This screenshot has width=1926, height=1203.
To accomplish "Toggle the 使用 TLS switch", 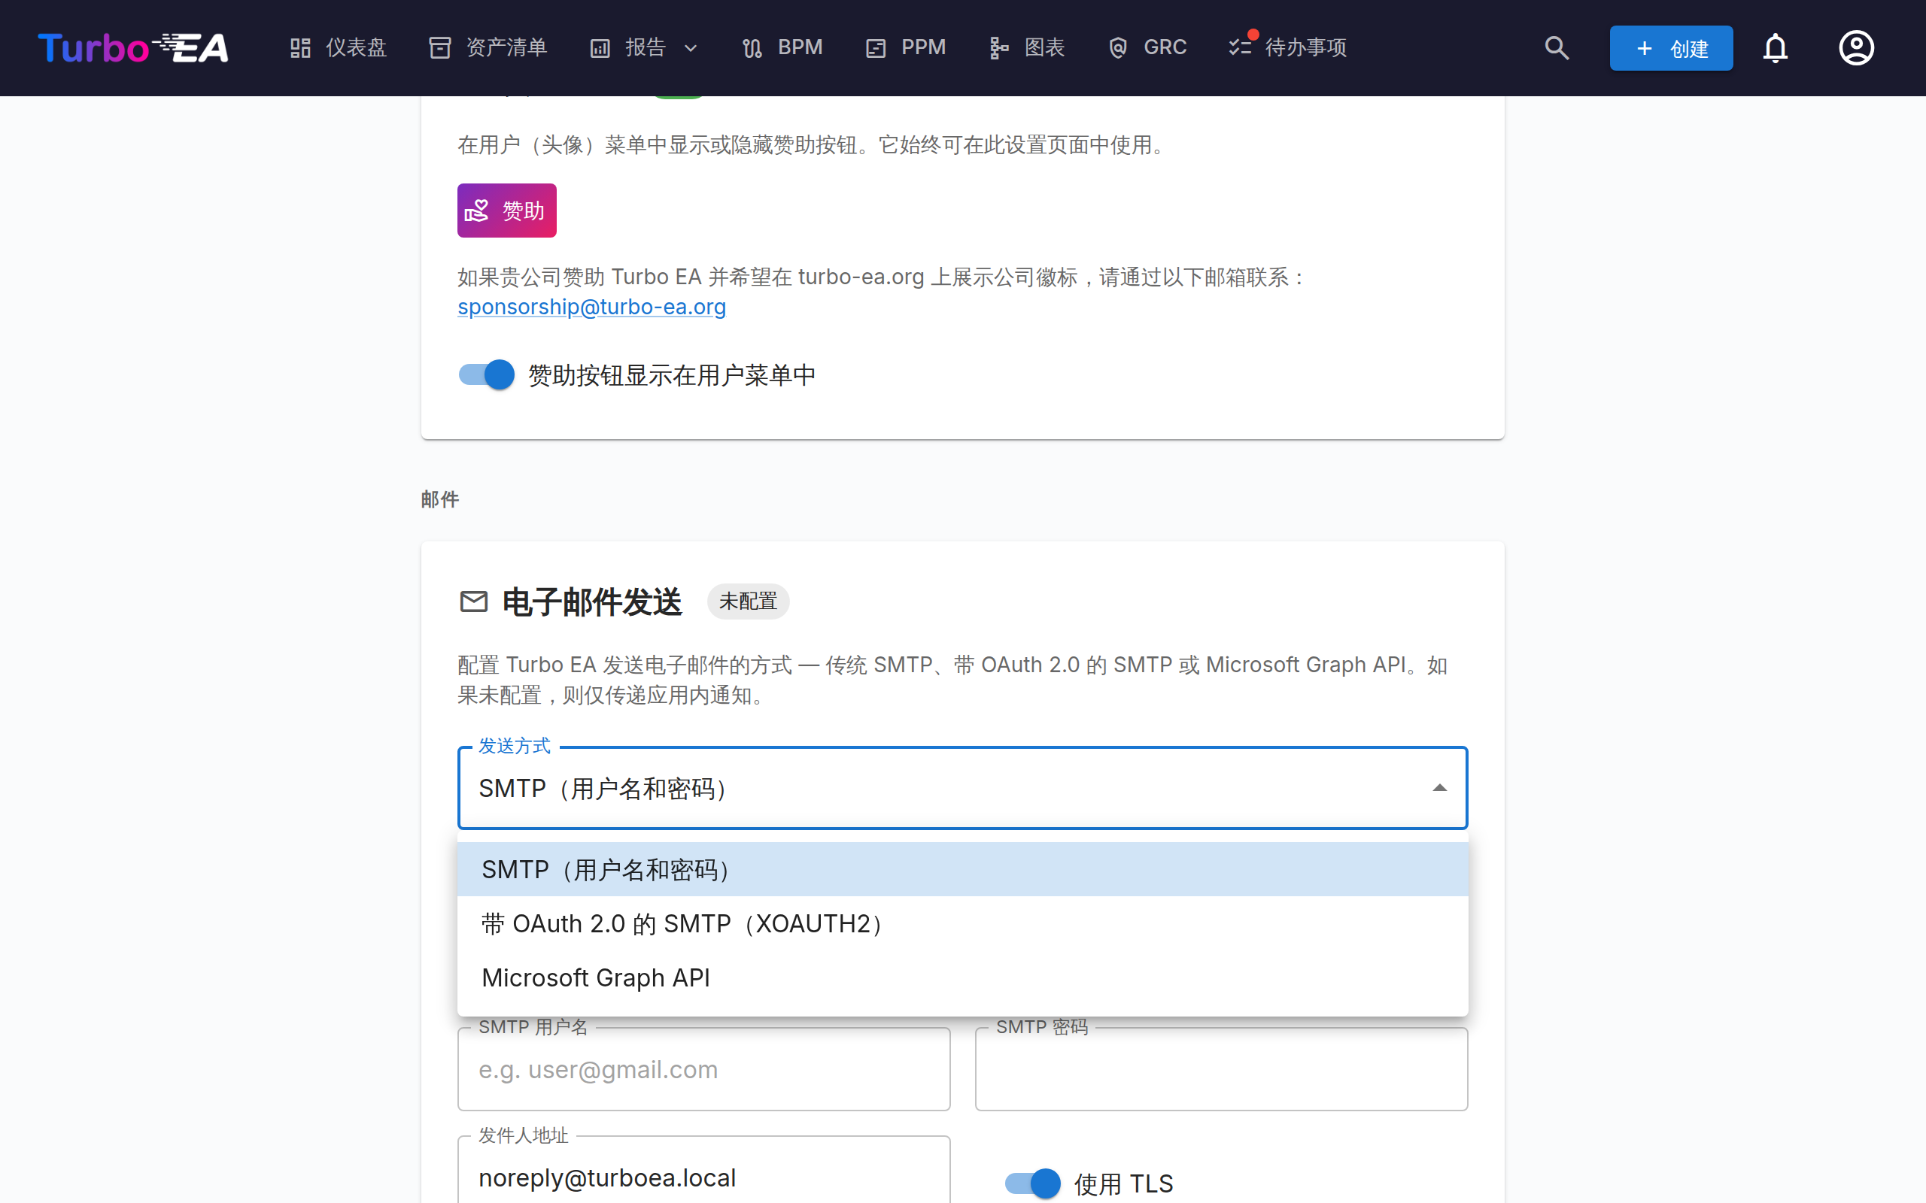I will (x=1032, y=1183).
